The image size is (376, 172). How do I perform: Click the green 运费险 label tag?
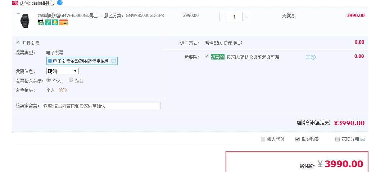[x=217, y=57]
